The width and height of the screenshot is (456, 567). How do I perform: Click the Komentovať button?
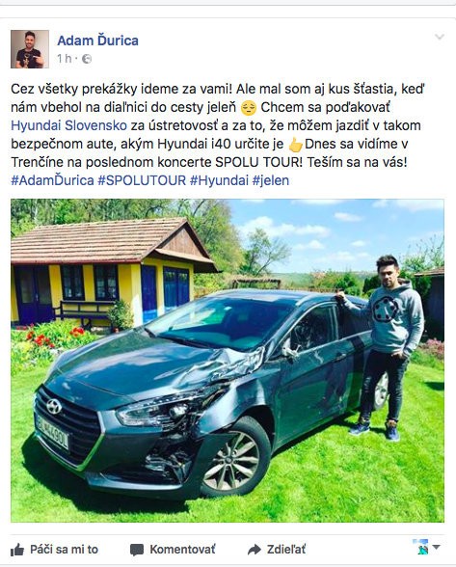pyautogui.click(x=173, y=550)
